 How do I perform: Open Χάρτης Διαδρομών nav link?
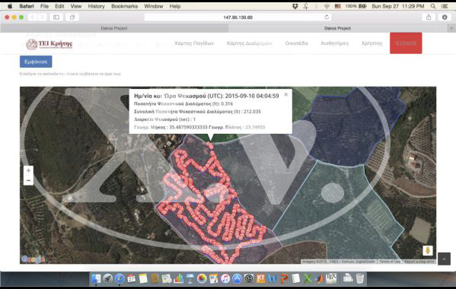pyautogui.click(x=249, y=43)
